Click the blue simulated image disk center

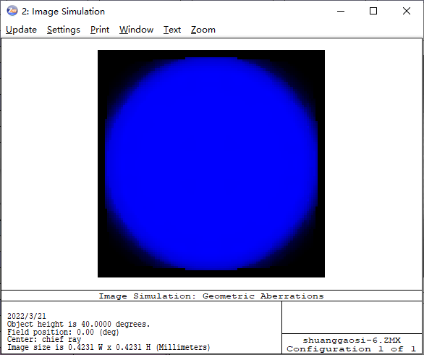(211, 164)
